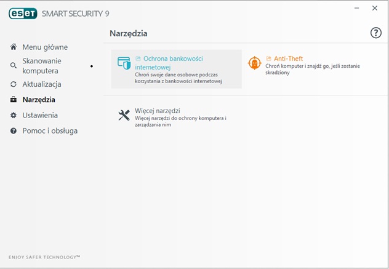The height and width of the screenshot is (269, 389).
Task: Switch to the Aktualizacja section
Action: pos(42,84)
